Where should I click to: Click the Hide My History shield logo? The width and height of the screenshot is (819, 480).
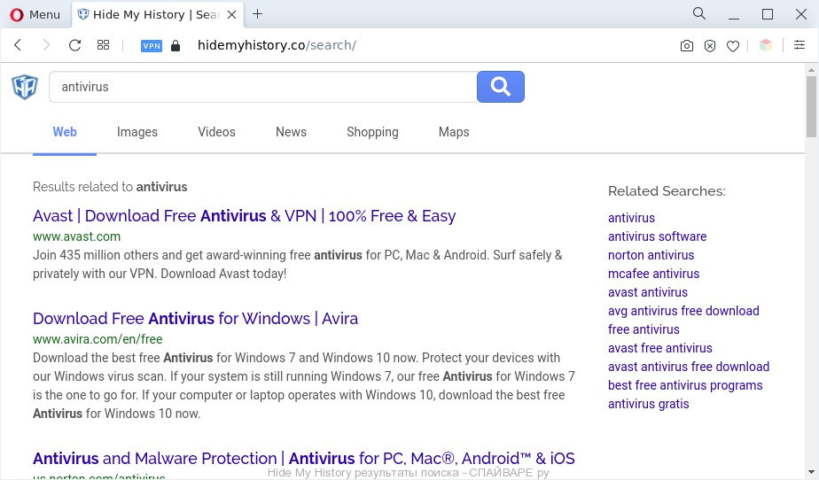pyautogui.click(x=25, y=87)
